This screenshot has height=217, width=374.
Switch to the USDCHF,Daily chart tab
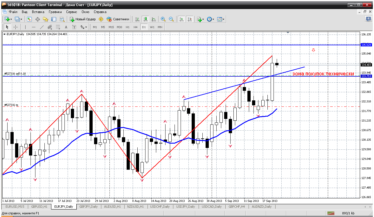coord(160,207)
